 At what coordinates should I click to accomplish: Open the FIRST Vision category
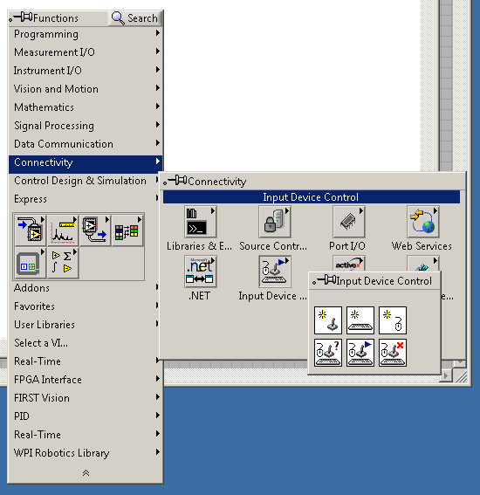(86, 398)
